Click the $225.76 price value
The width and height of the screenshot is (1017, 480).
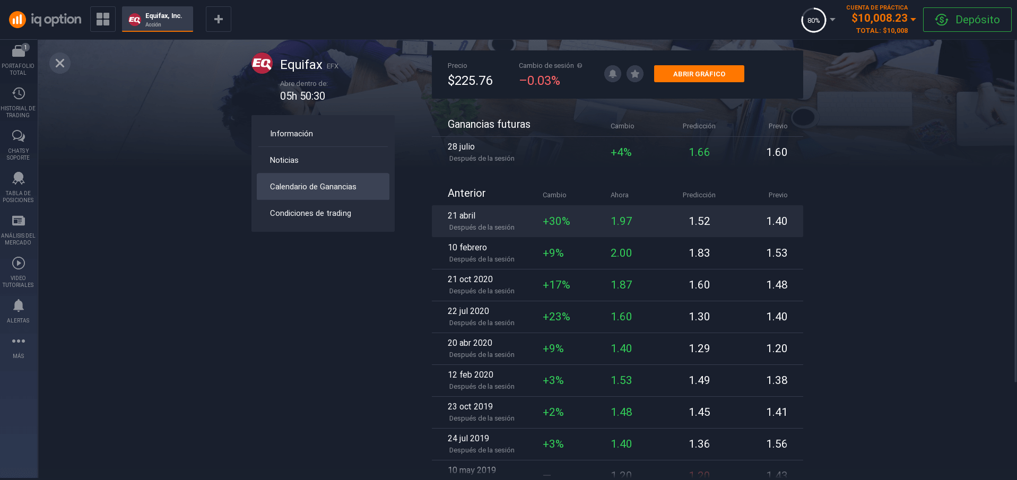point(470,81)
